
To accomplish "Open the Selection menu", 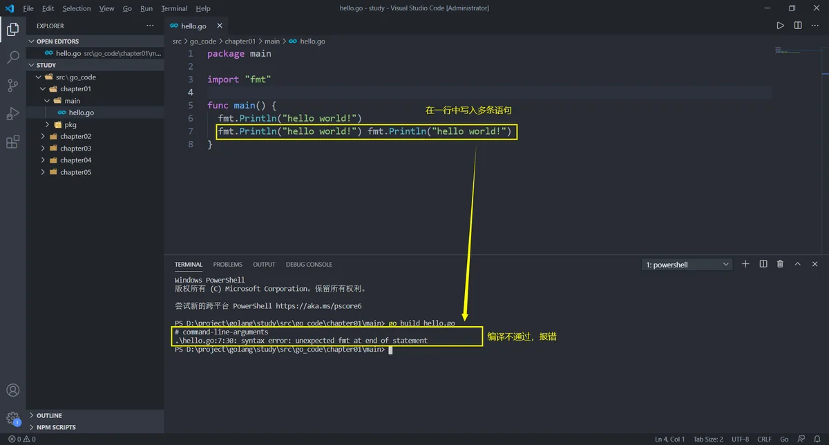I will (x=77, y=8).
